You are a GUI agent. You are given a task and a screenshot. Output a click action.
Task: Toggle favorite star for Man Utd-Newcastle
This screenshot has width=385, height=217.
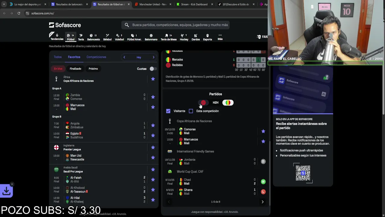153,157
